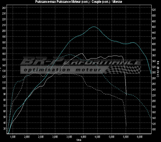This screenshot has width=161, height=142.
Task: Click the end of the dashed white curve
Action: [127, 126]
